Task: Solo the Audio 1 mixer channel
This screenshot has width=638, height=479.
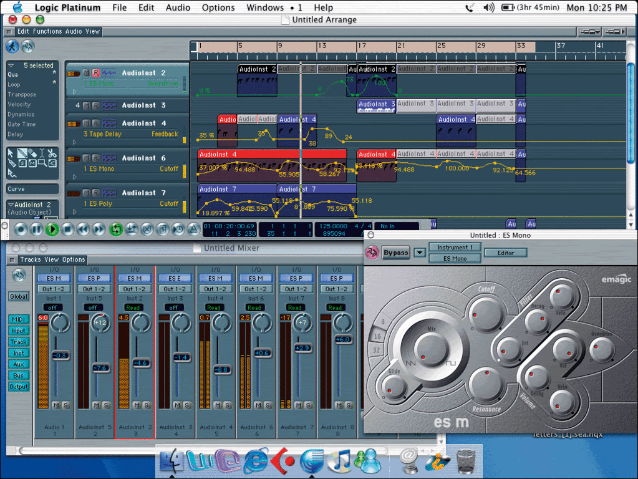Action: click(65, 405)
